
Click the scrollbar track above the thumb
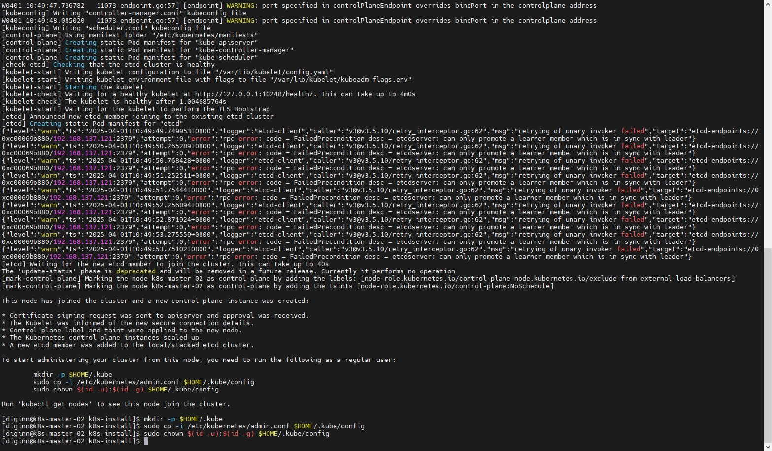click(768, 123)
